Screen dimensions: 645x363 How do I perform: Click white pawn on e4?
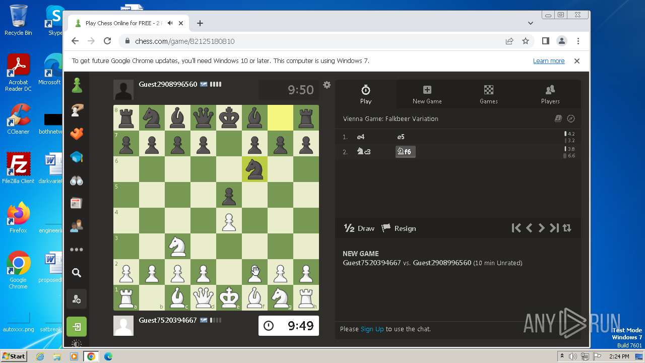tap(229, 220)
